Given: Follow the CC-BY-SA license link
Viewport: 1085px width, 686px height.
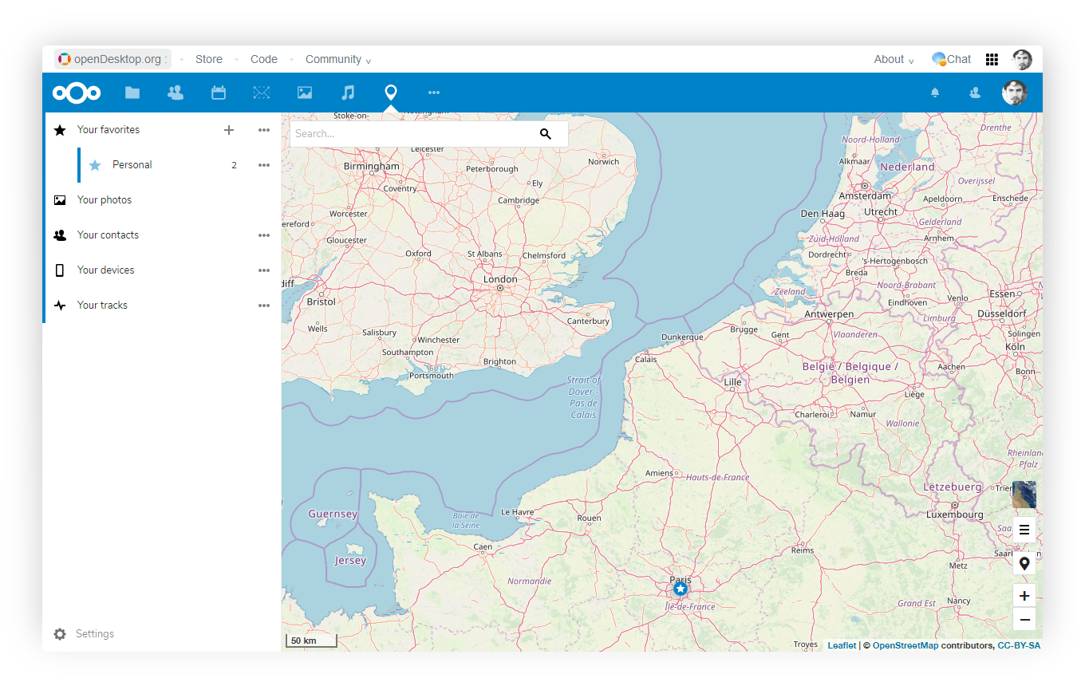Looking at the screenshot, I should pyautogui.click(x=1019, y=645).
